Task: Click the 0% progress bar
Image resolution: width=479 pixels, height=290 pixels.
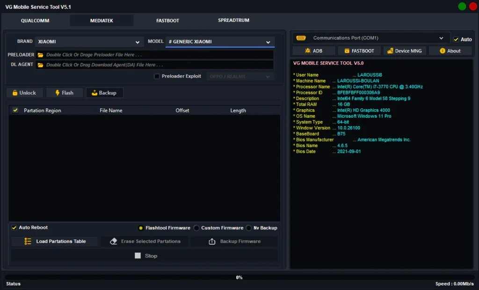Action: coord(239,277)
